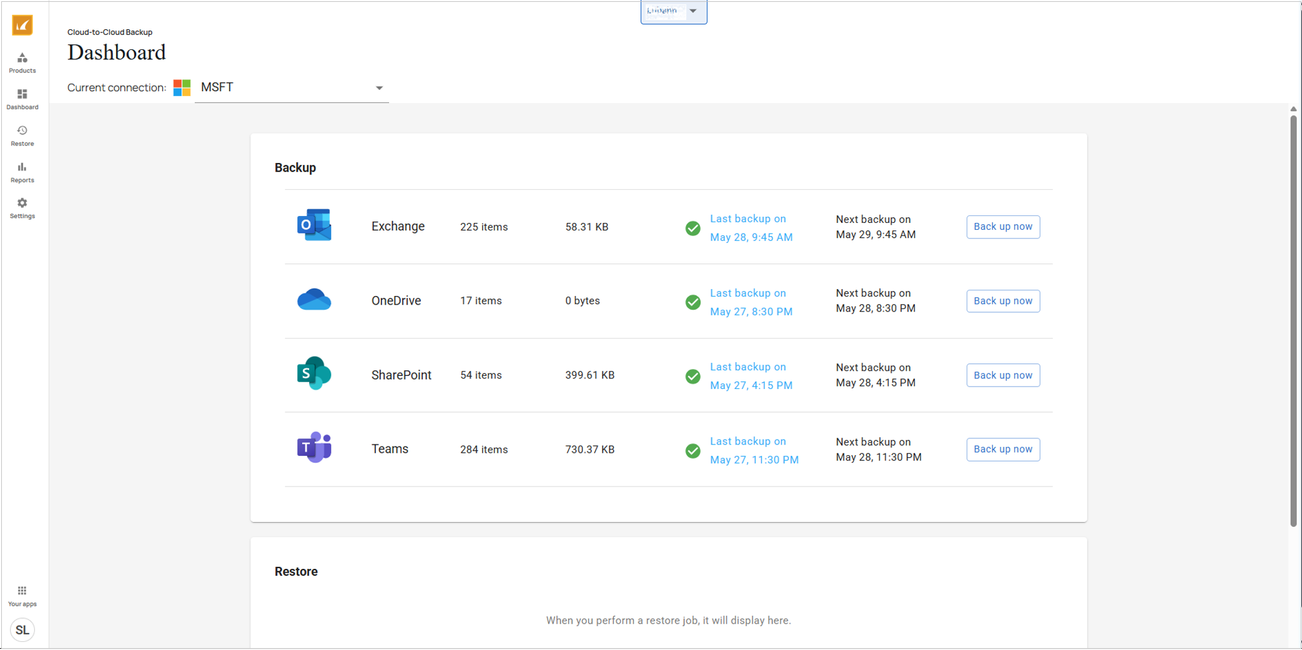Image resolution: width=1302 pixels, height=650 pixels.
Task: Open the Restore sidebar item
Action: point(22,135)
